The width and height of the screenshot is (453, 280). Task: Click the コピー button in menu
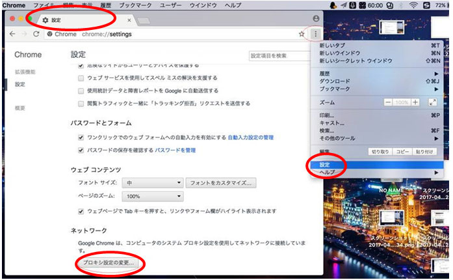[402, 152]
